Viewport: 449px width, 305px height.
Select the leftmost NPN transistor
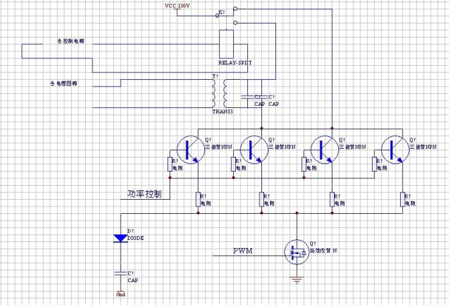click(x=191, y=149)
